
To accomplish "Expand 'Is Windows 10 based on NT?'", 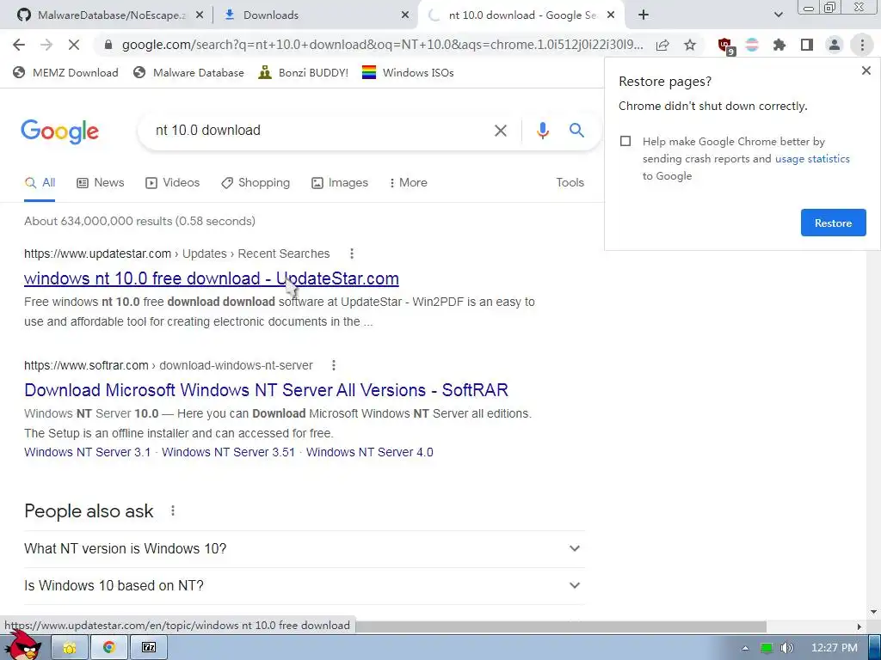I will point(304,585).
